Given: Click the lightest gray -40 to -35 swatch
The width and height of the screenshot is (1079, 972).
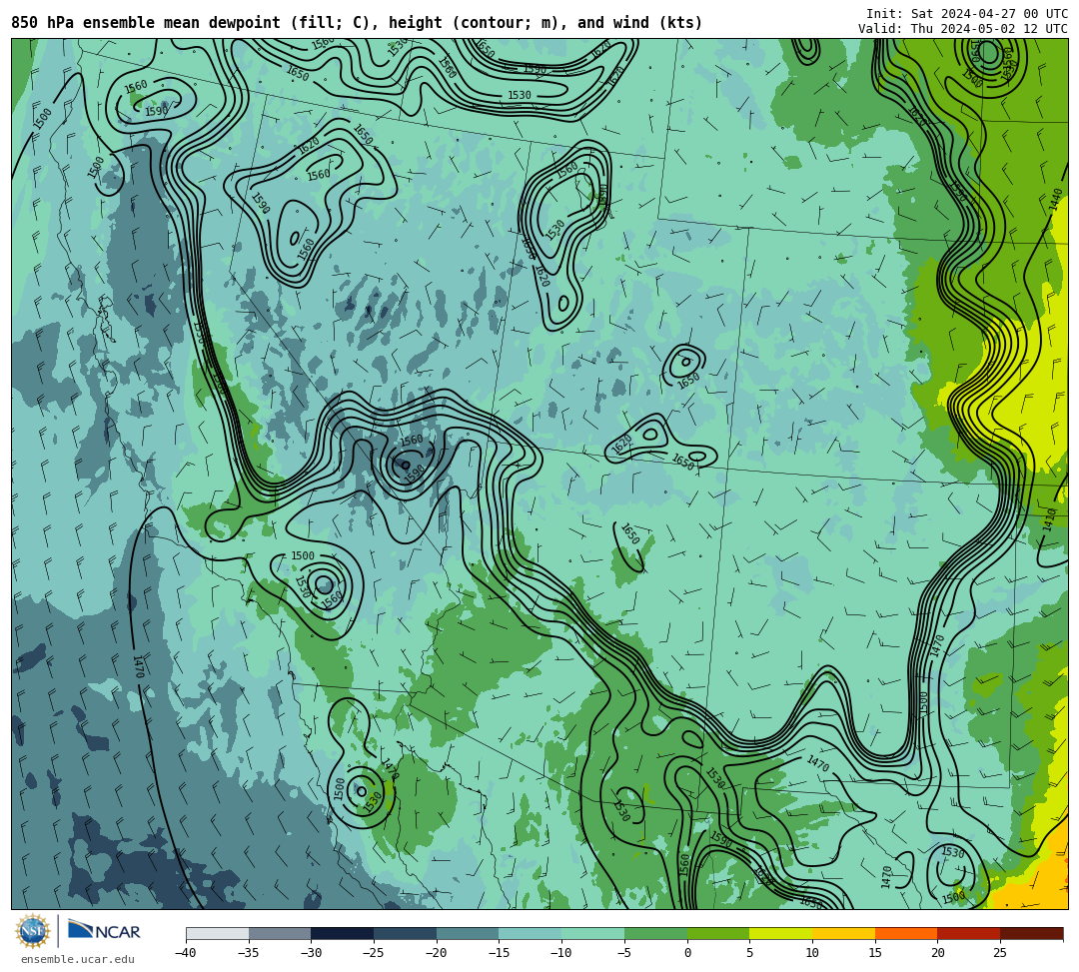Looking at the screenshot, I should [218, 933].
